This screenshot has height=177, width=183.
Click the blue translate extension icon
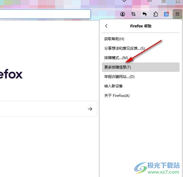pos(166,14)
